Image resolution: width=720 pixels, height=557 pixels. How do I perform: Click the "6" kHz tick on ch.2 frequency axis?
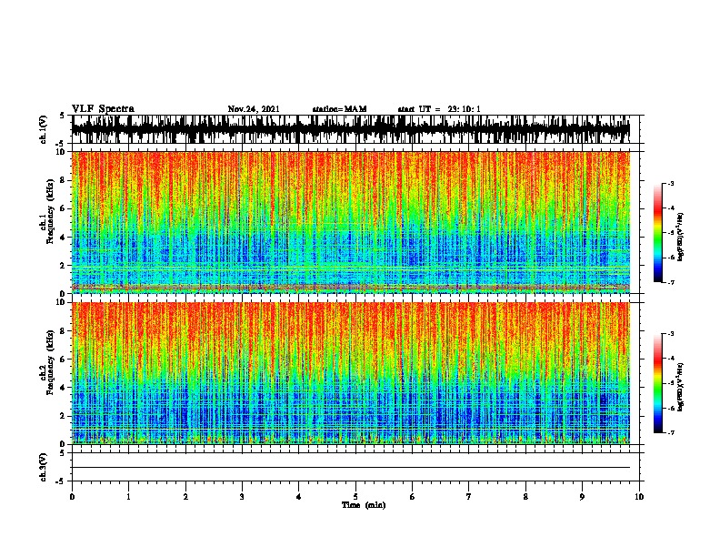click(64, 360)
